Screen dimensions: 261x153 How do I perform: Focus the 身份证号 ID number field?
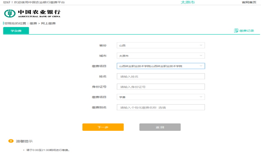click(161, 87)
